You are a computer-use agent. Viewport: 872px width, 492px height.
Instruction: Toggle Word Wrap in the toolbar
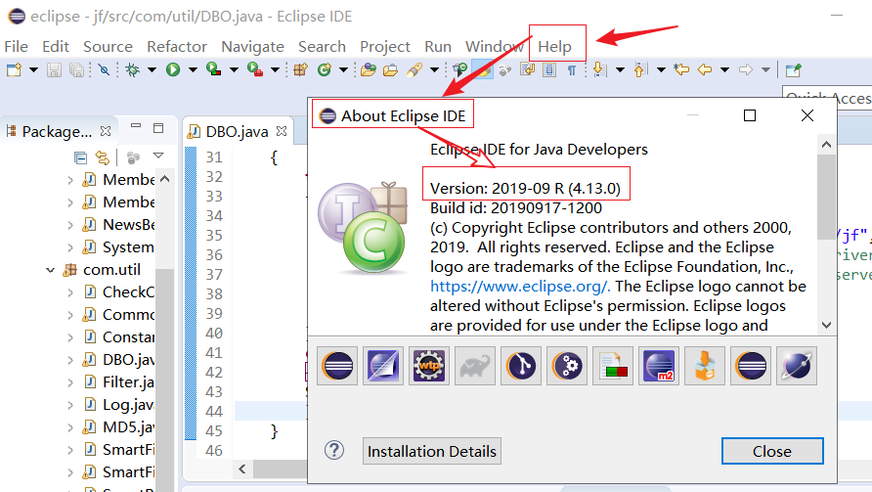click(527, 70)
